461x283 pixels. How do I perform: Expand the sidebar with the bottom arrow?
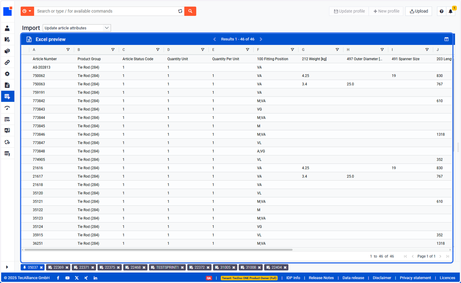point(7,267)
